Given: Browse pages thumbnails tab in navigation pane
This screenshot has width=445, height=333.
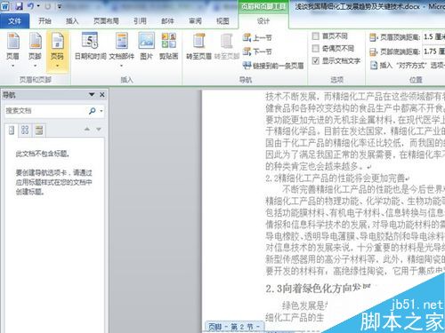Looking at the screenshot, I should [25, 130].
